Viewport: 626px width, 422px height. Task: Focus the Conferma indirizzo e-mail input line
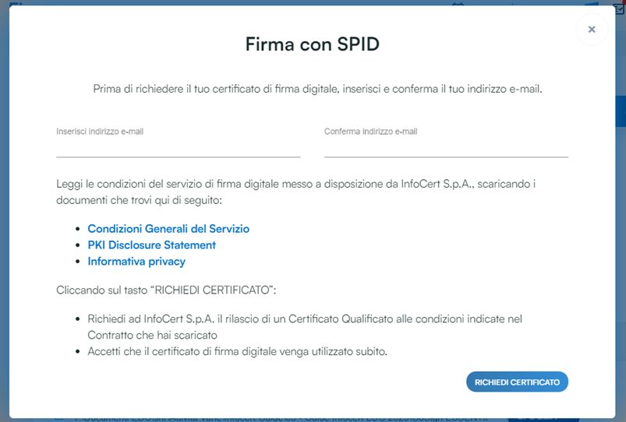coord(446,148)
